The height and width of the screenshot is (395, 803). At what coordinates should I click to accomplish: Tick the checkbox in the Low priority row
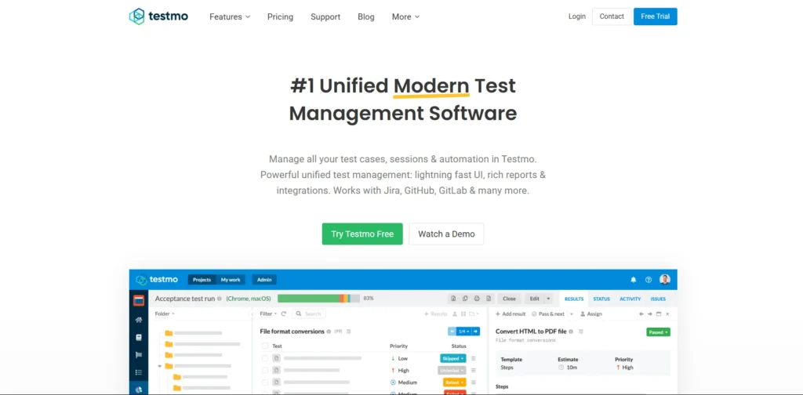pos(265,359)
